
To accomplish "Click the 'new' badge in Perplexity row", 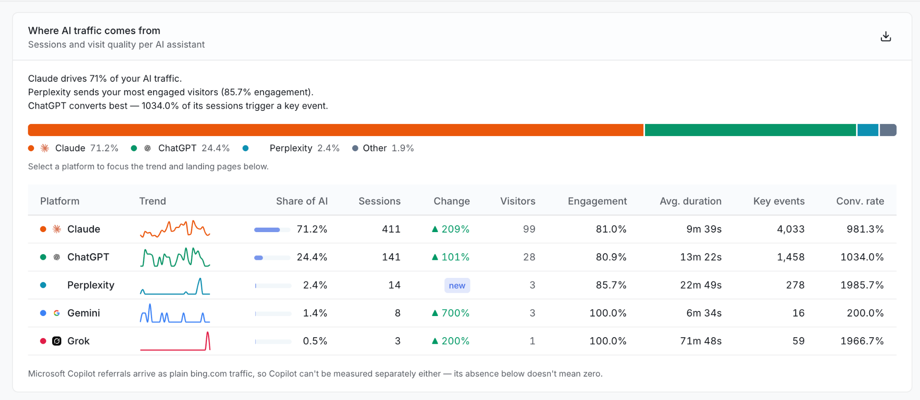I will [x=457, y=286].
